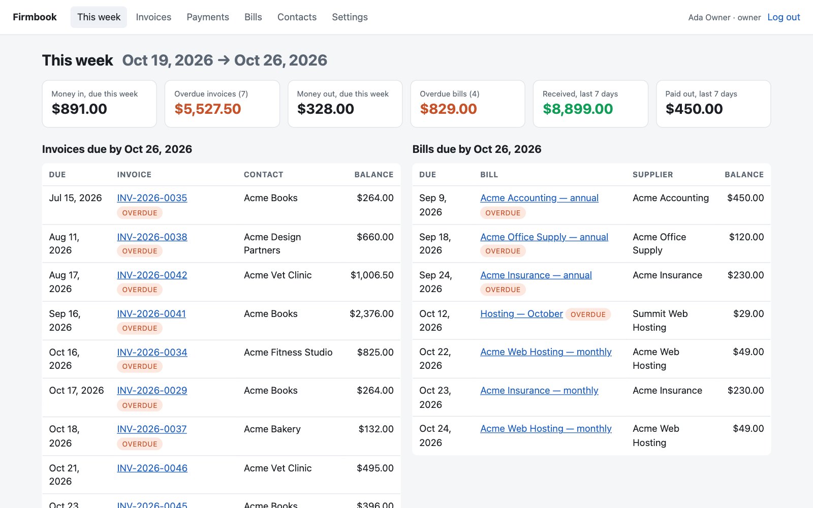Click the SUPPLIER column header
Image resolution: width=813 pixels, height=508 pixels.
[652, 175]
